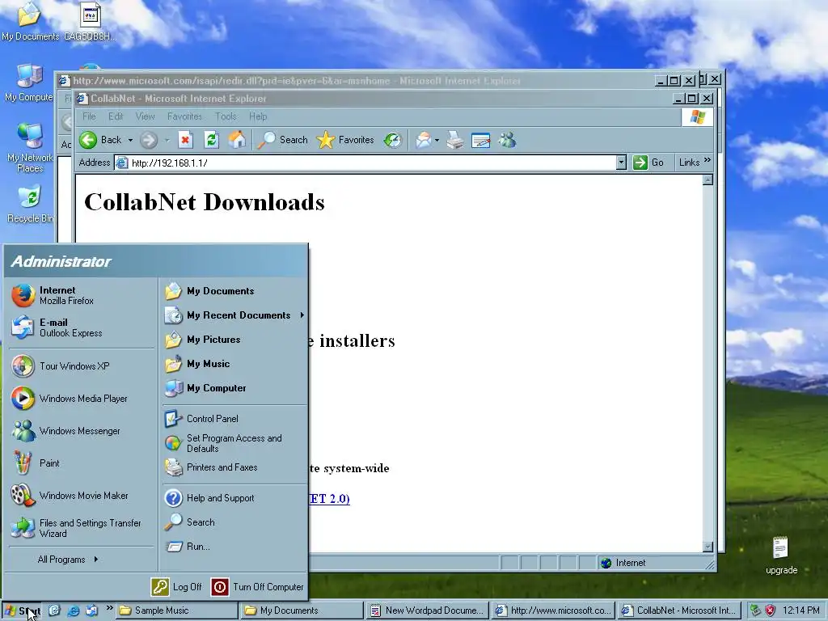Print the page using the printer icon
This screenshot has height=621, width=828.
click(454, 140)
